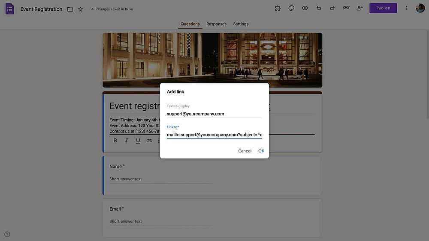The height and width of the screenshot is (241, 429).
Task: Apply bold formatting to description
Action: pos(115,141)
